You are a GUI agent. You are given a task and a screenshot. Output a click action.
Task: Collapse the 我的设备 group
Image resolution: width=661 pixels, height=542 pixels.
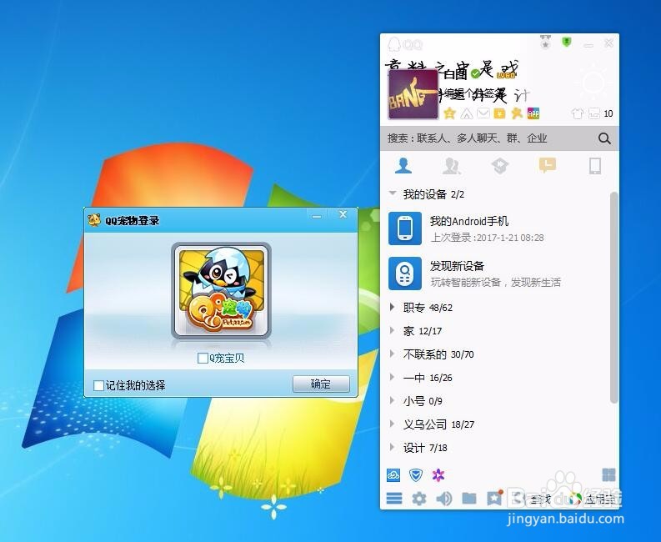(x=393, y=193)
